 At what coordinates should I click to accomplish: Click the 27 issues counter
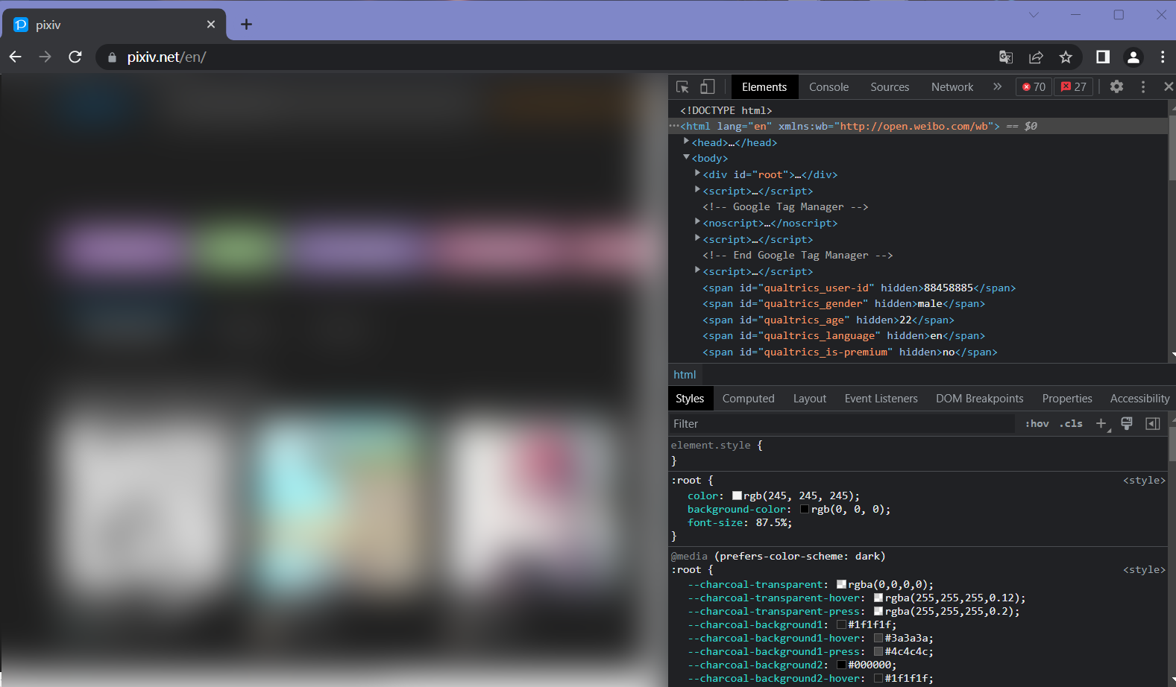pyautogui.click(x=1074, y=86)
